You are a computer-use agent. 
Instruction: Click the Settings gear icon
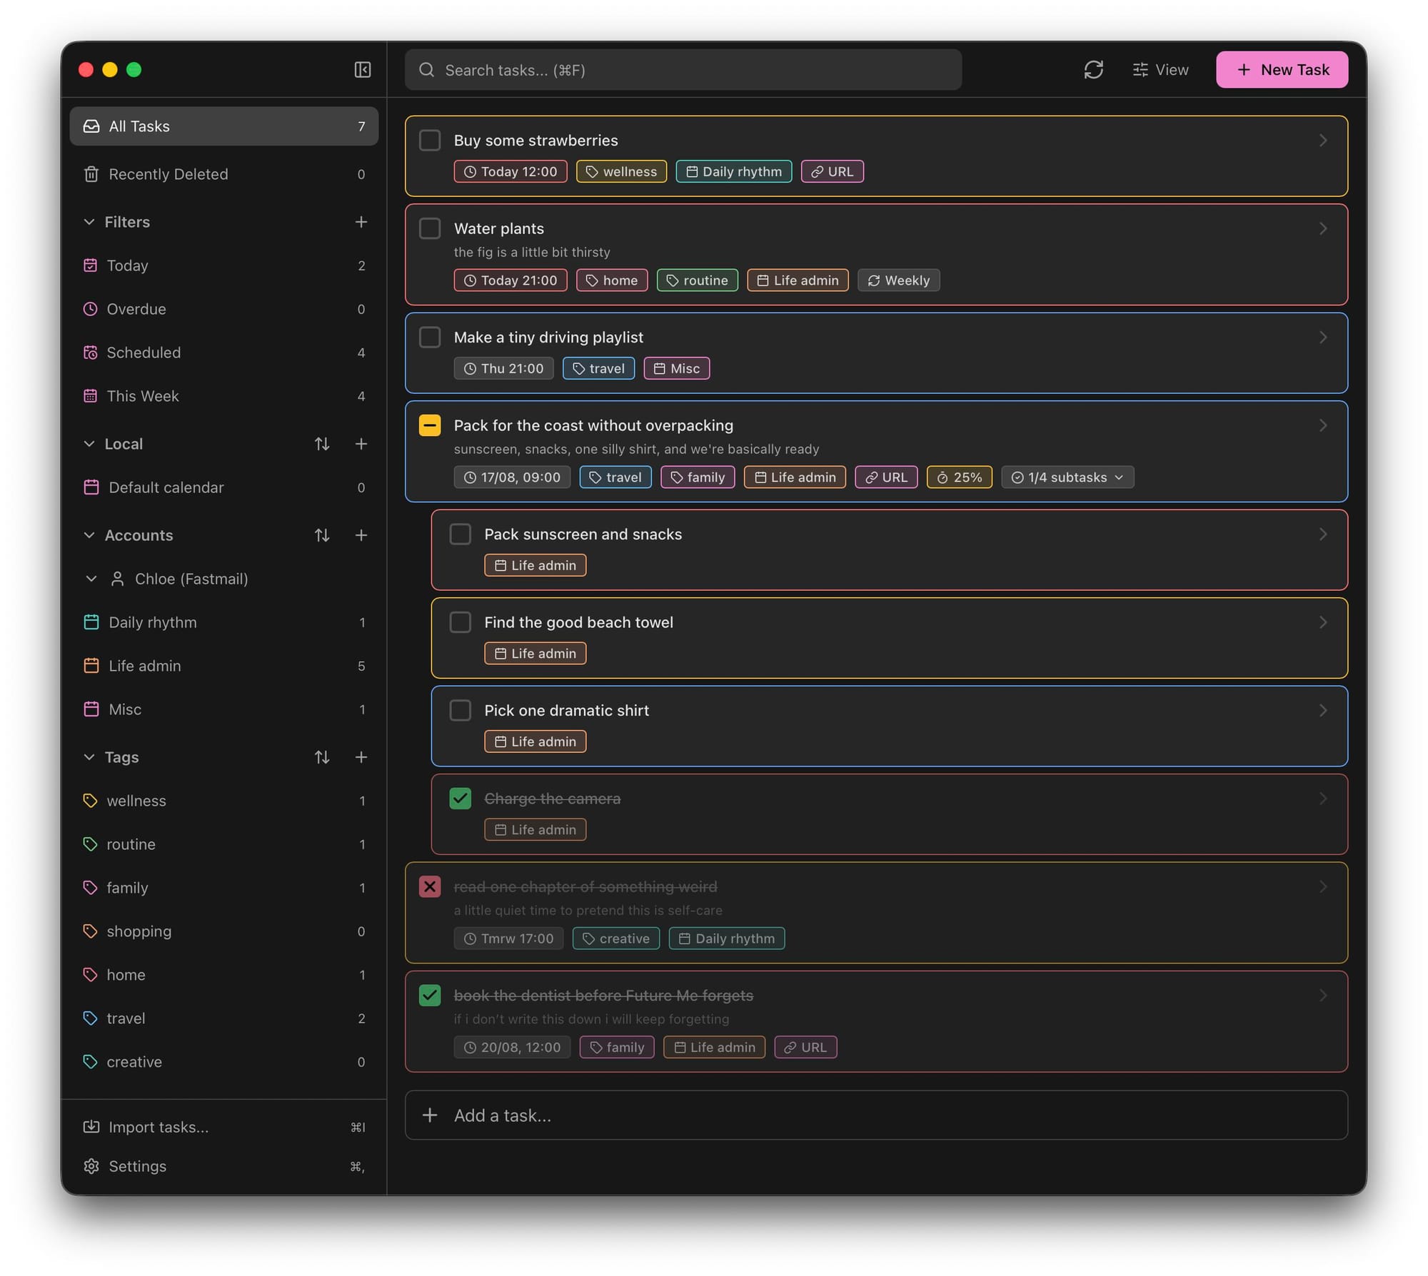(x=91, y=1166)
